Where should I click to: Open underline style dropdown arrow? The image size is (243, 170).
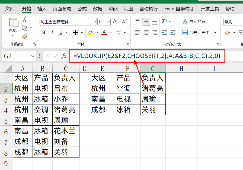coord(67,33)
